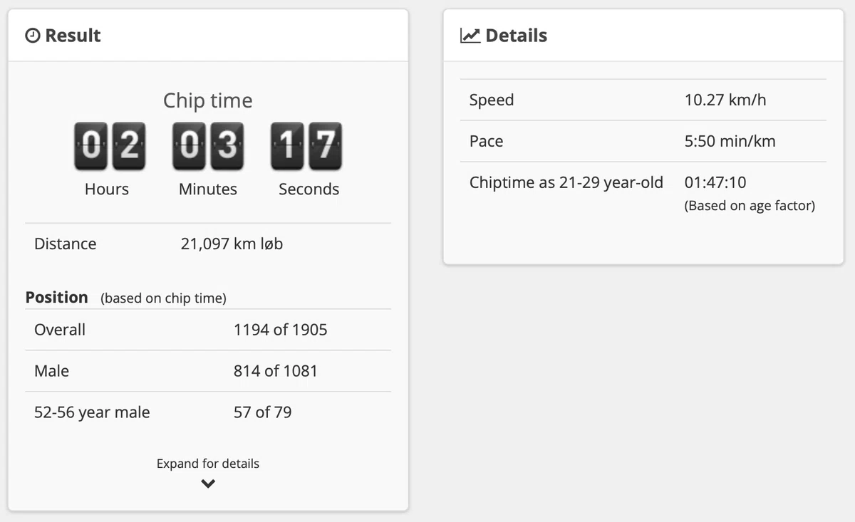This screenshot has height=522, width=855.
Task: Click the 'Expand for details' text
Action: (208, 464)
